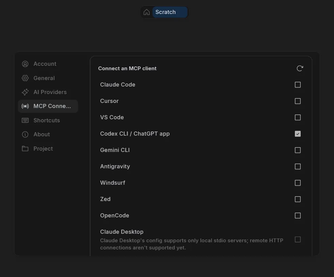Click the Gemini CLI label
334x277 pixels.
coord(115,150)
